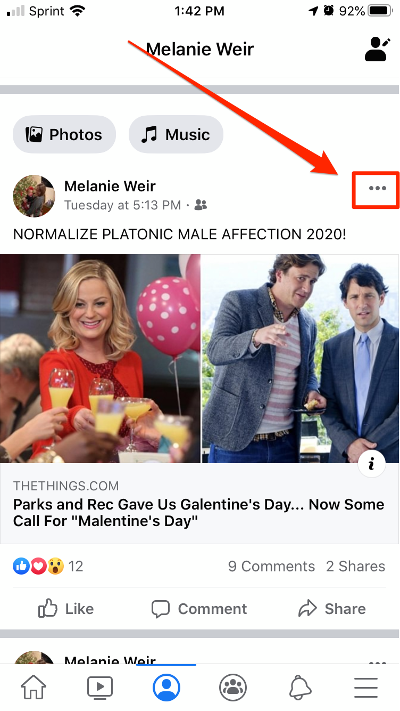The image size is (400, 711).
Task: Select the Watch video tab icon
Action: pyautogui.click(x=99, y=687)
